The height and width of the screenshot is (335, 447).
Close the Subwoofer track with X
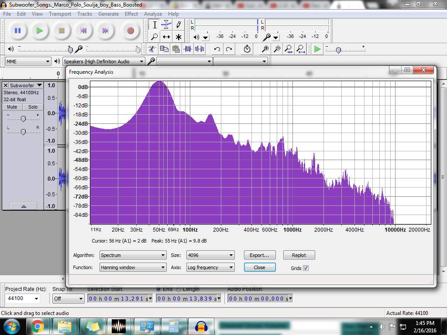[x=5, y=85]
